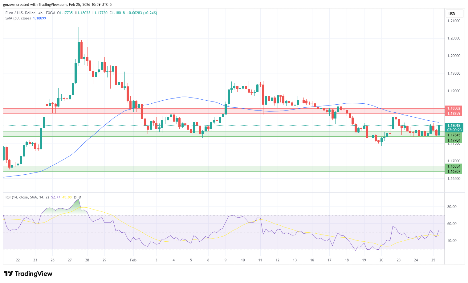Click the 80.00 level on the RSI axis
The width and height of the screenshot is (468, 283).
452,207
